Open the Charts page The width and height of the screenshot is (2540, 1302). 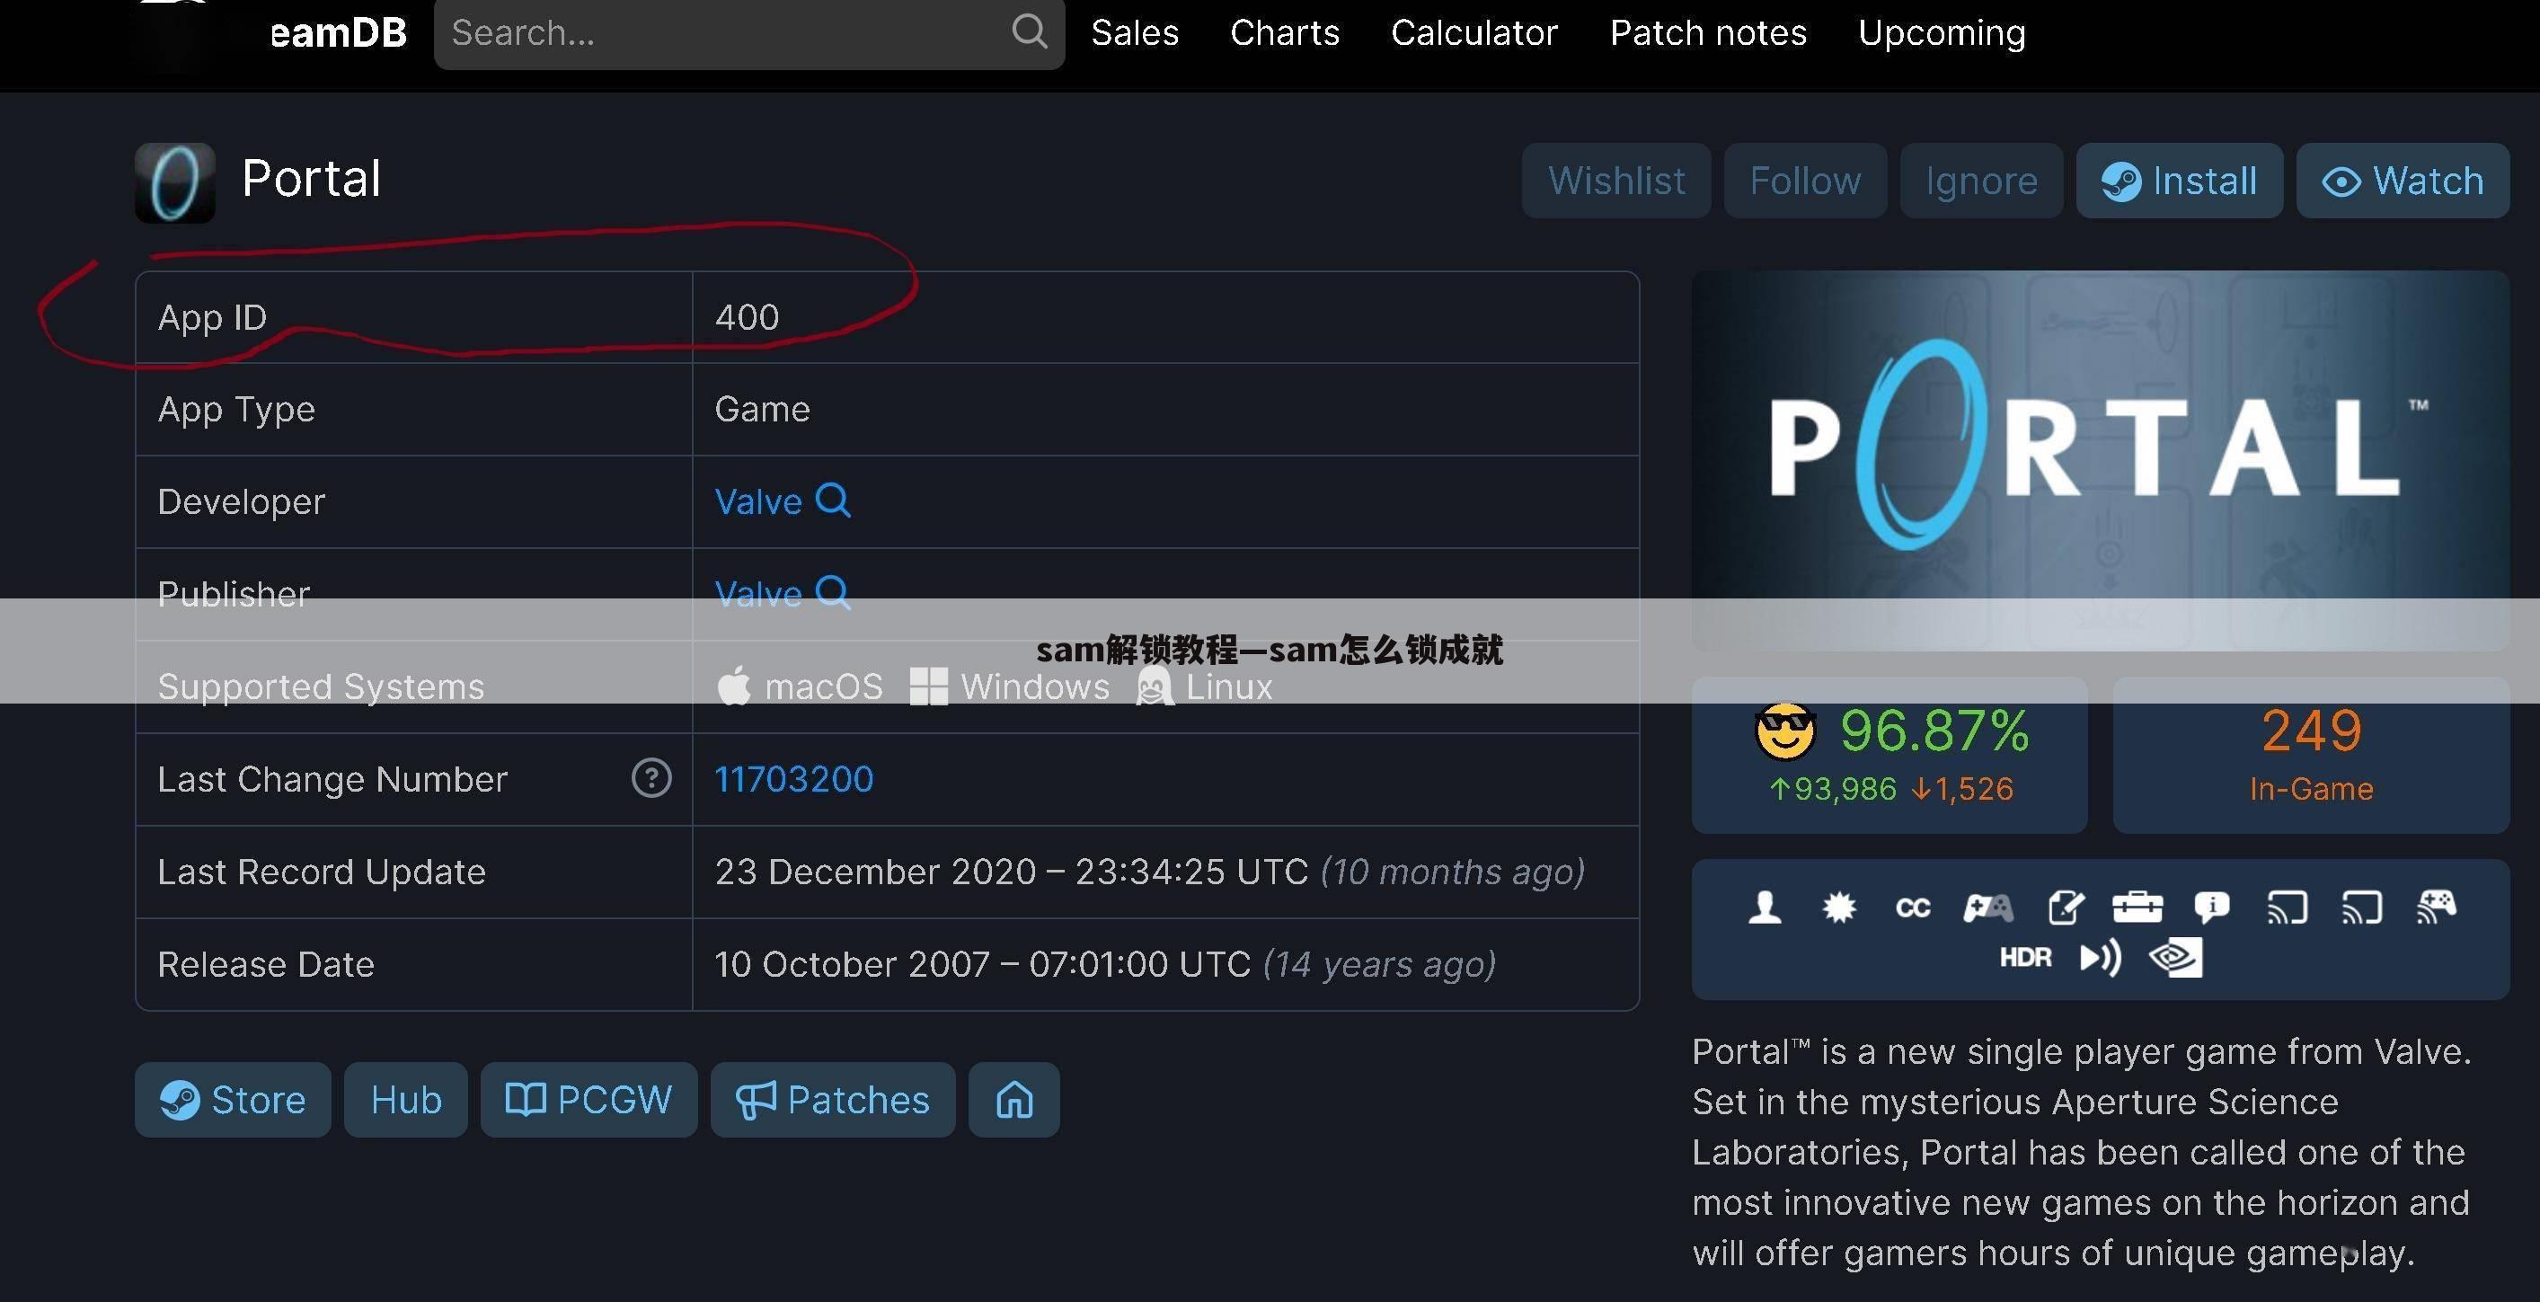pyautogui.click(x=1285, y=32)
